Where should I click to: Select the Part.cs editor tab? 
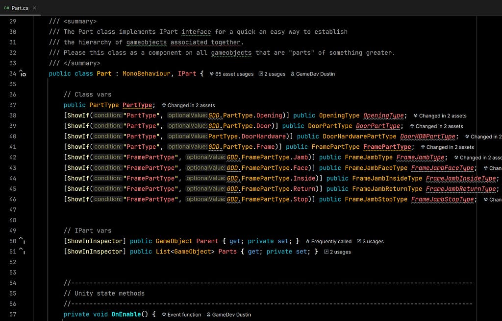click(x=20, y=8)
